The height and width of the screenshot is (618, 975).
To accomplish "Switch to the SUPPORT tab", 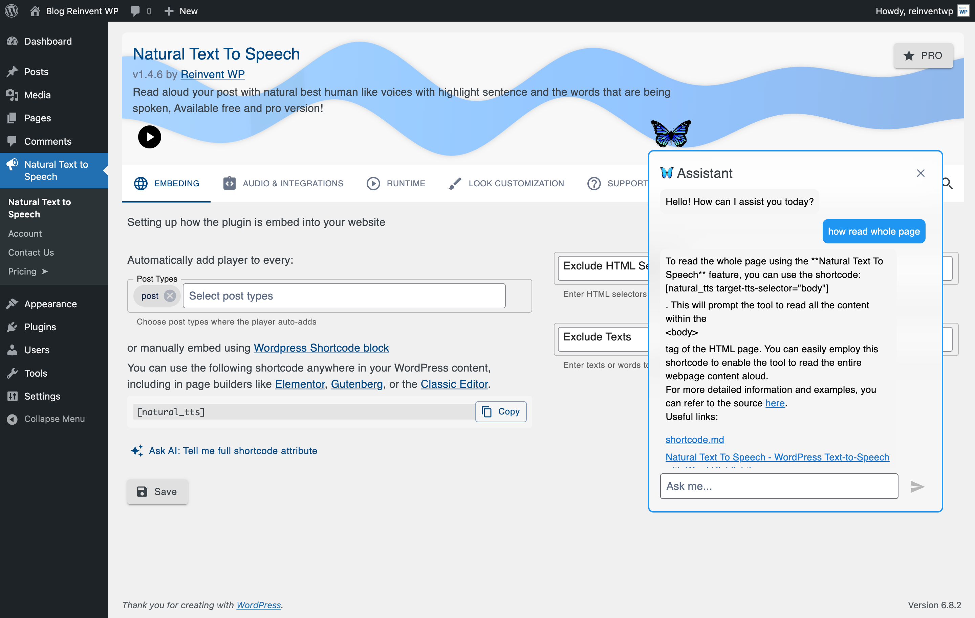I will coord(617,183).
